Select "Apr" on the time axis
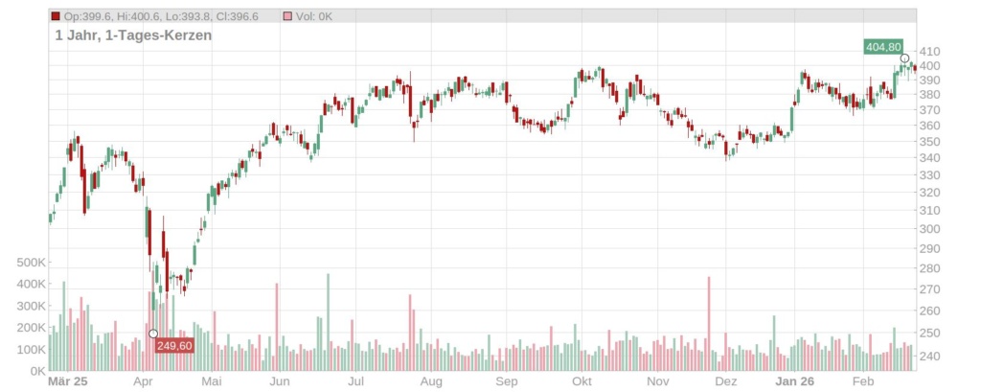 point(145,381)
